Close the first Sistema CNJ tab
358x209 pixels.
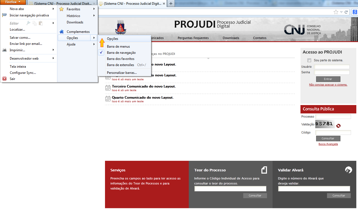(94, 4)
